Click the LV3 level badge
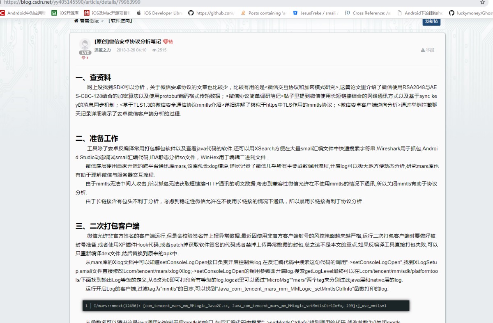This screenshot has height=323, width=493. 85,53
